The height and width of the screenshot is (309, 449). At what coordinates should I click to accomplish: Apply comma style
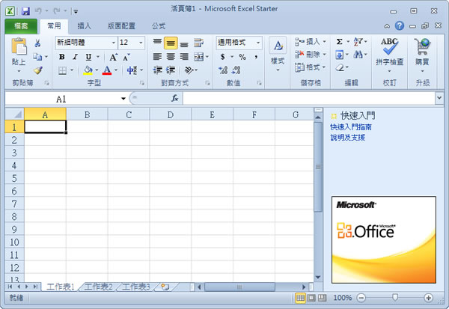(x=256, y=57)
